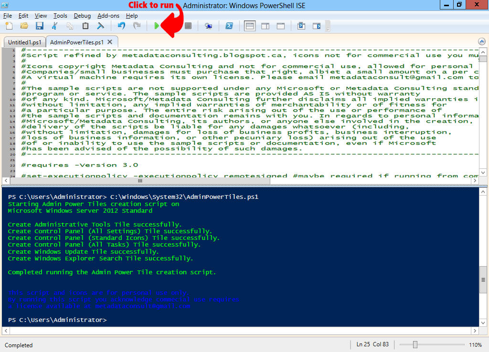Screen dimensions: 489x352
Task: Click the Completed status text
Action: [19, 345]
